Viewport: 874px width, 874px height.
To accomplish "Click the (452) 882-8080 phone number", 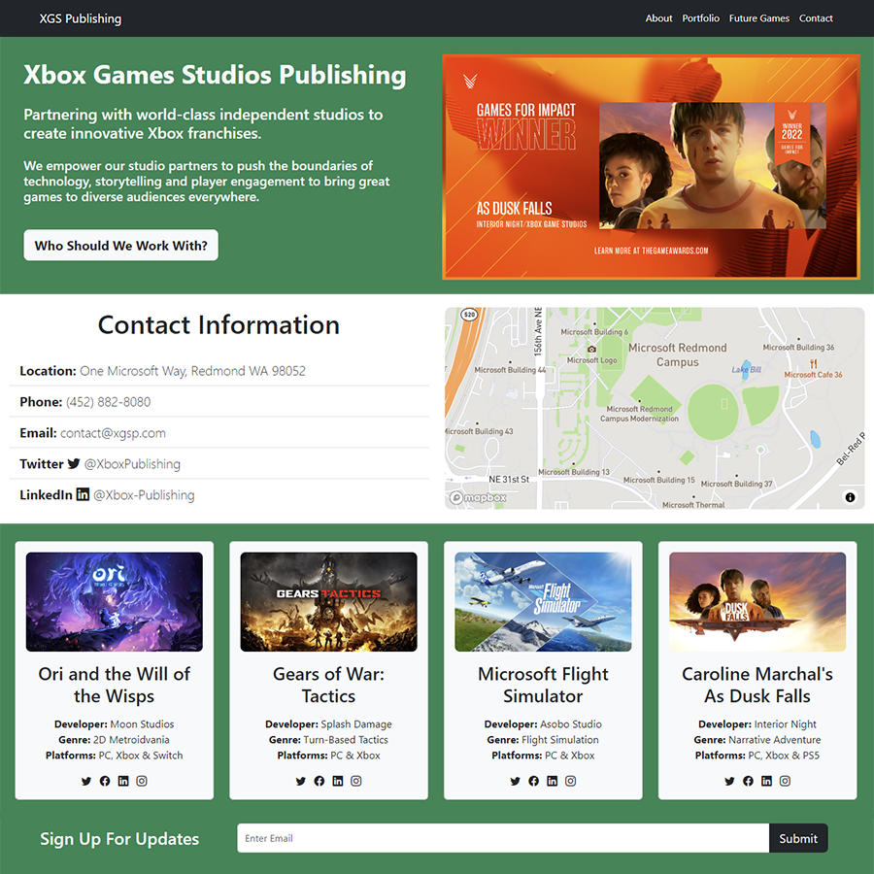I will pos(108,402).
